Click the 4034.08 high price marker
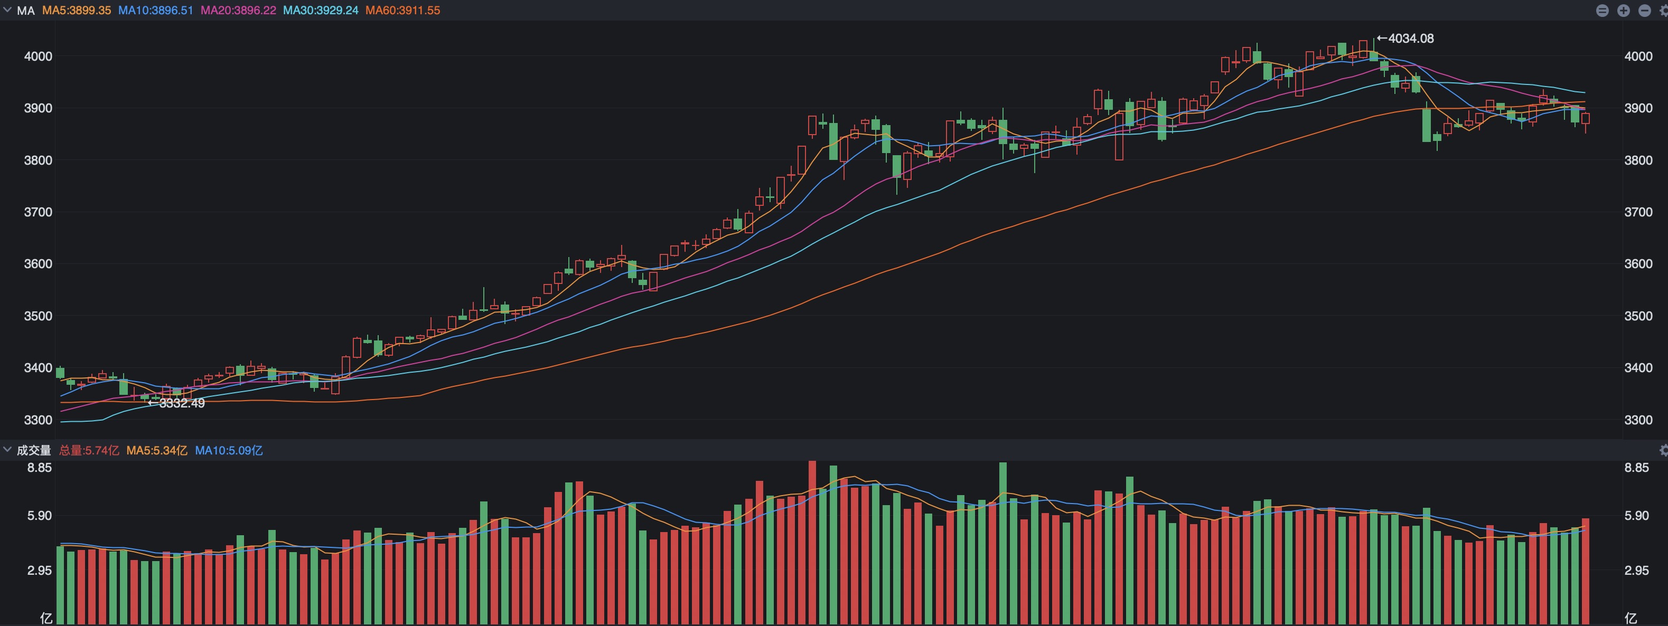This screenshot has height=626, width=1668. pos(1405,38)
